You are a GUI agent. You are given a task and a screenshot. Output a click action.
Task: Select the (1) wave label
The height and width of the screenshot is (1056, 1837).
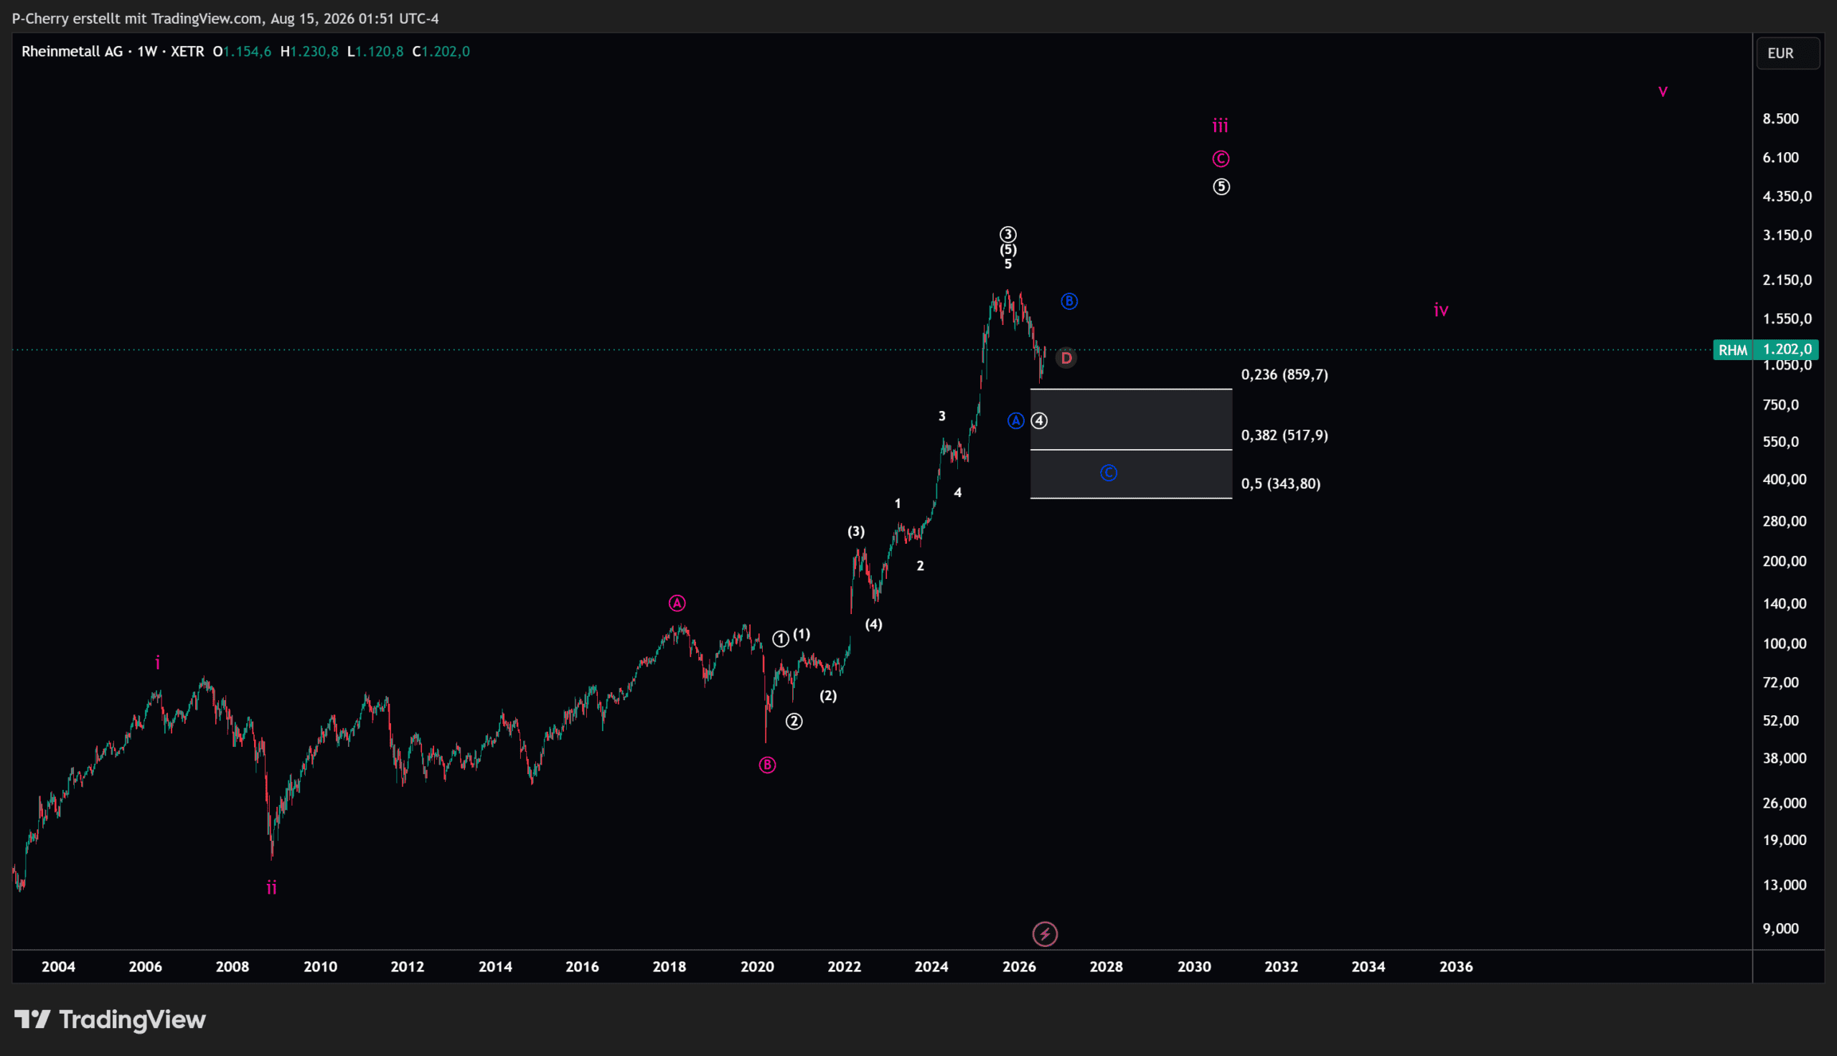[x=802, y=635]
